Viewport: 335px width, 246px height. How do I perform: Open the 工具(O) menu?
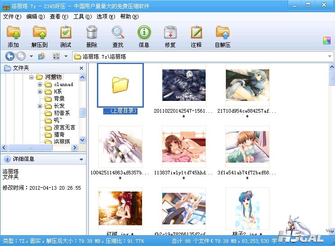(83, 16)
